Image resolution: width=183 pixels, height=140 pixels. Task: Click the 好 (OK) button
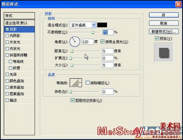164,15
